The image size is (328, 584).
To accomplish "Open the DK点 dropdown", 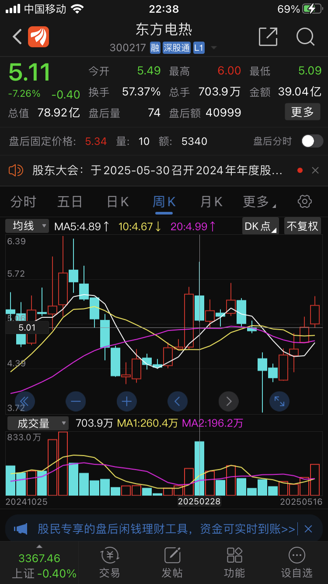I will [x=261, y=226].
